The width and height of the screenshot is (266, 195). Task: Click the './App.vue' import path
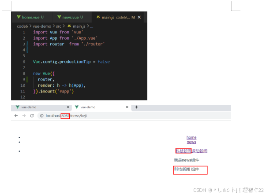[x=85, y=38]
